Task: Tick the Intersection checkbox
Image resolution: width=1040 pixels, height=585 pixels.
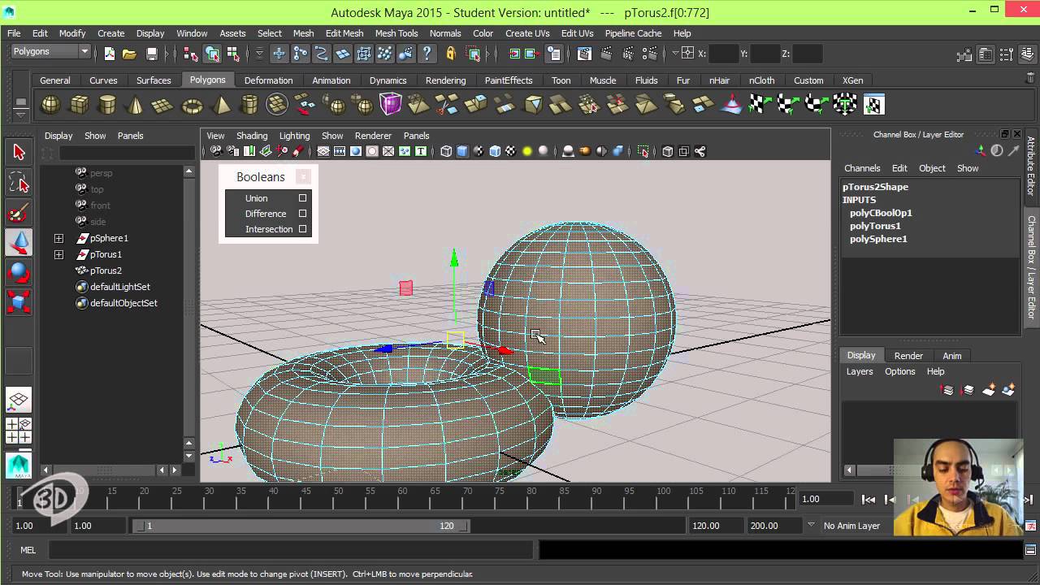Action: pyautogui.click(x=302, y=228)
